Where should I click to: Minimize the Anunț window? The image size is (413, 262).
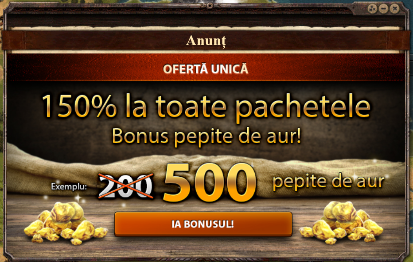point(383,9)
